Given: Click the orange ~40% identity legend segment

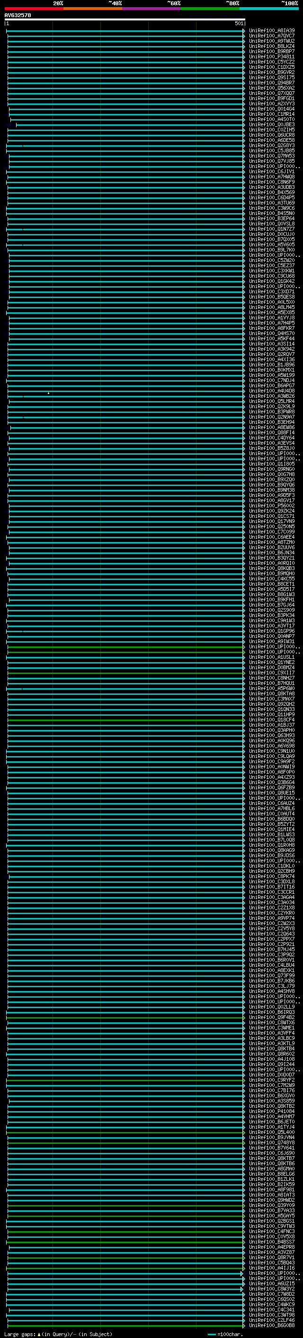Looking at the screenshot, I should click(93, 9).
